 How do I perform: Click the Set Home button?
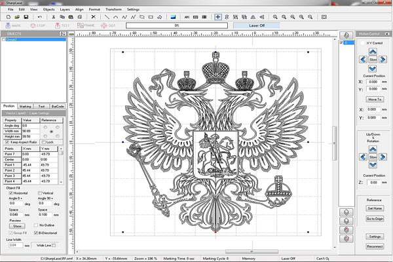point(374,208)
